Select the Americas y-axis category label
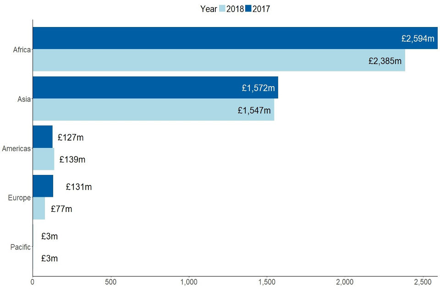The width and height of the screenshot is (440, 293). coord(16,148)
